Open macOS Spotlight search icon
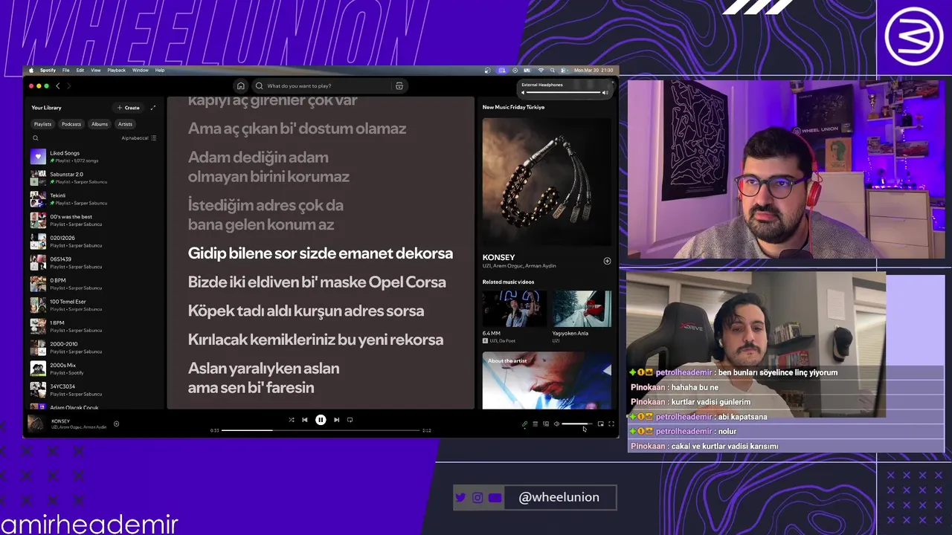Screen dimensions: 952x535 (552, 70)
